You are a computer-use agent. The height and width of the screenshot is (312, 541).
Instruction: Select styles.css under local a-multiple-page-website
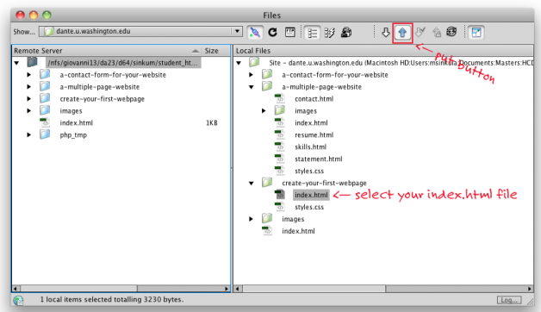pos(309,171)
